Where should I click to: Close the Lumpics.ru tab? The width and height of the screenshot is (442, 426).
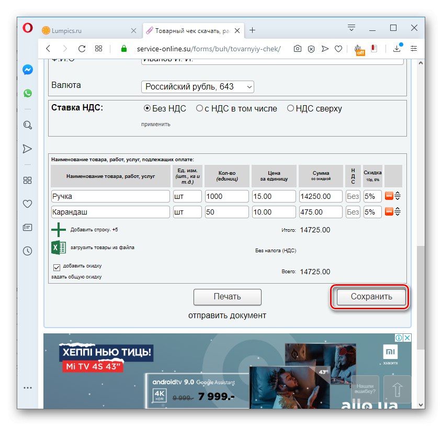(133, 30)
